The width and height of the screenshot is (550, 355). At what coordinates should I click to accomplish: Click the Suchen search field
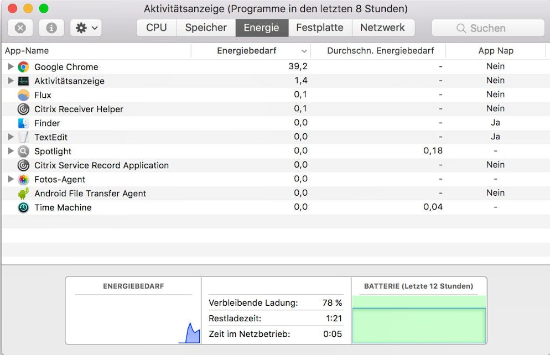click(488, 28)
